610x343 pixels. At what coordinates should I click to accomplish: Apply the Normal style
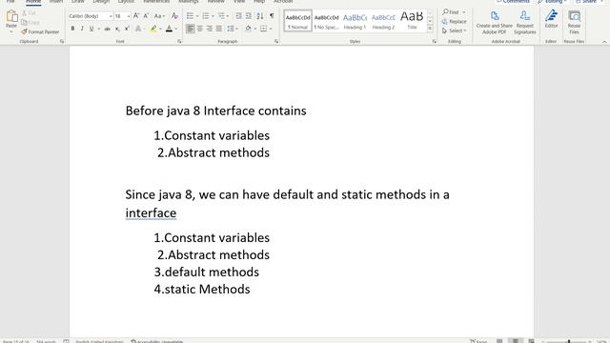coord(297,21)
